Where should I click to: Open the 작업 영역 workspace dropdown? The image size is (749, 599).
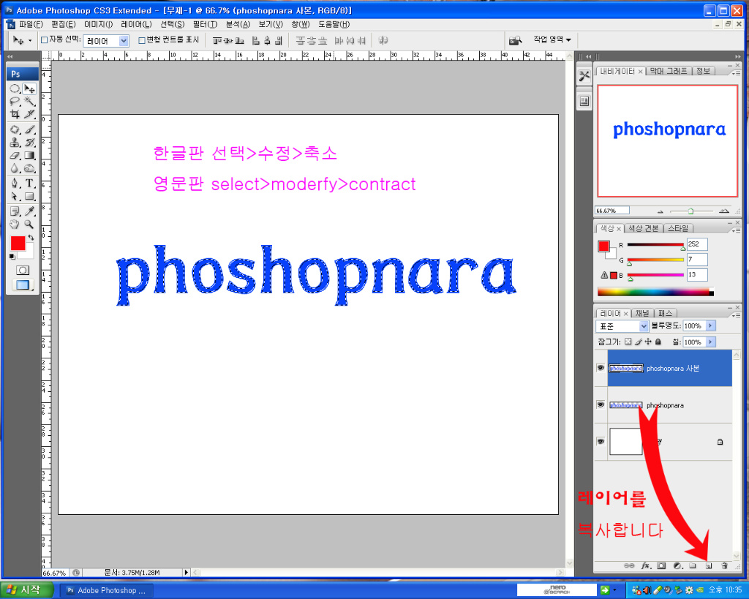pyautogui.click(x=552, y=39)
